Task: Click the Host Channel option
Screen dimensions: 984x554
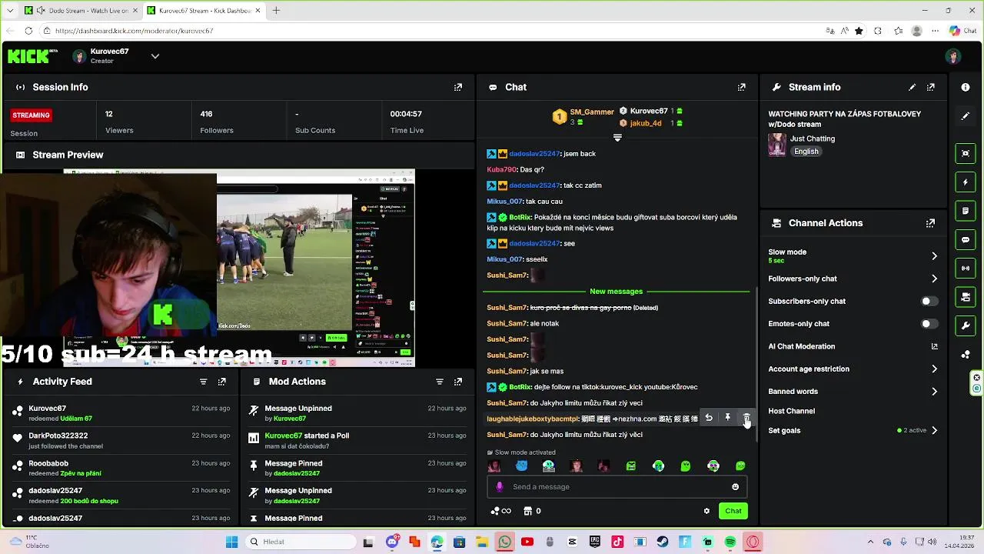Action: (791, 411)
